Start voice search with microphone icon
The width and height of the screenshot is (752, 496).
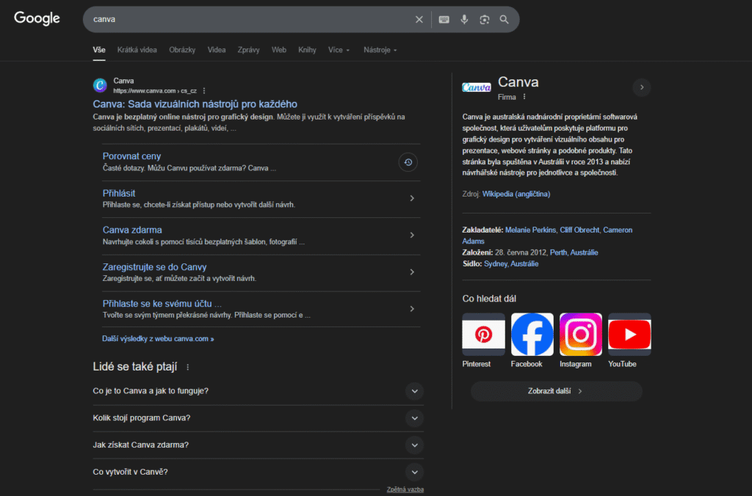(x=464, y=20)
